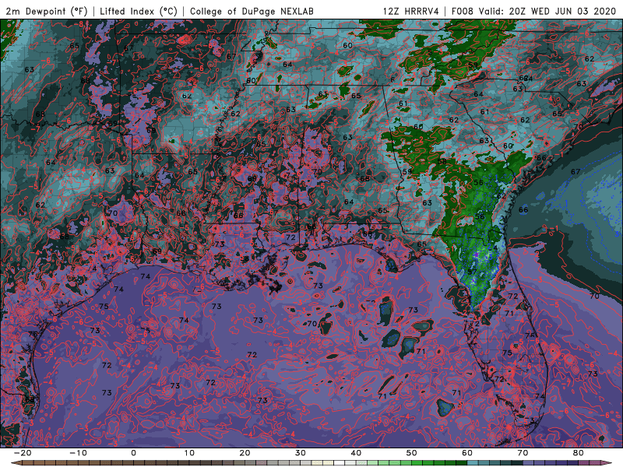Viewport: 623px width, 467px height.
Task: Click the 80 tick label on color scale
Action: point(579,453)
